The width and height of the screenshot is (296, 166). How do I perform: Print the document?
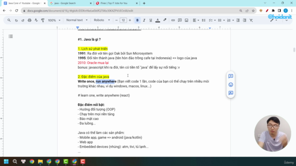pos(30,20)
